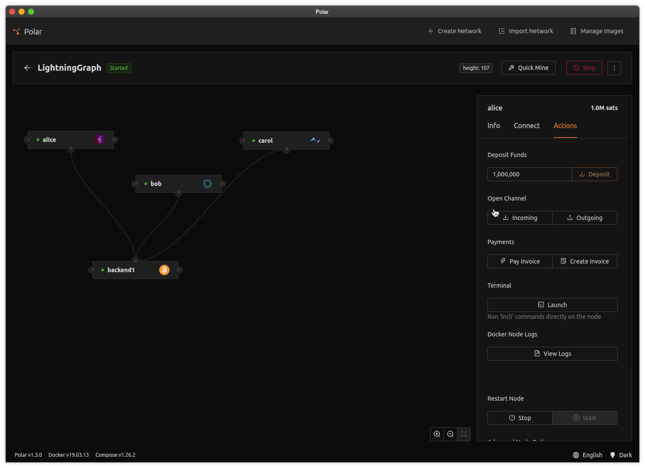Open Manage Images
645x468 pixels.
(x=597, y=31)
